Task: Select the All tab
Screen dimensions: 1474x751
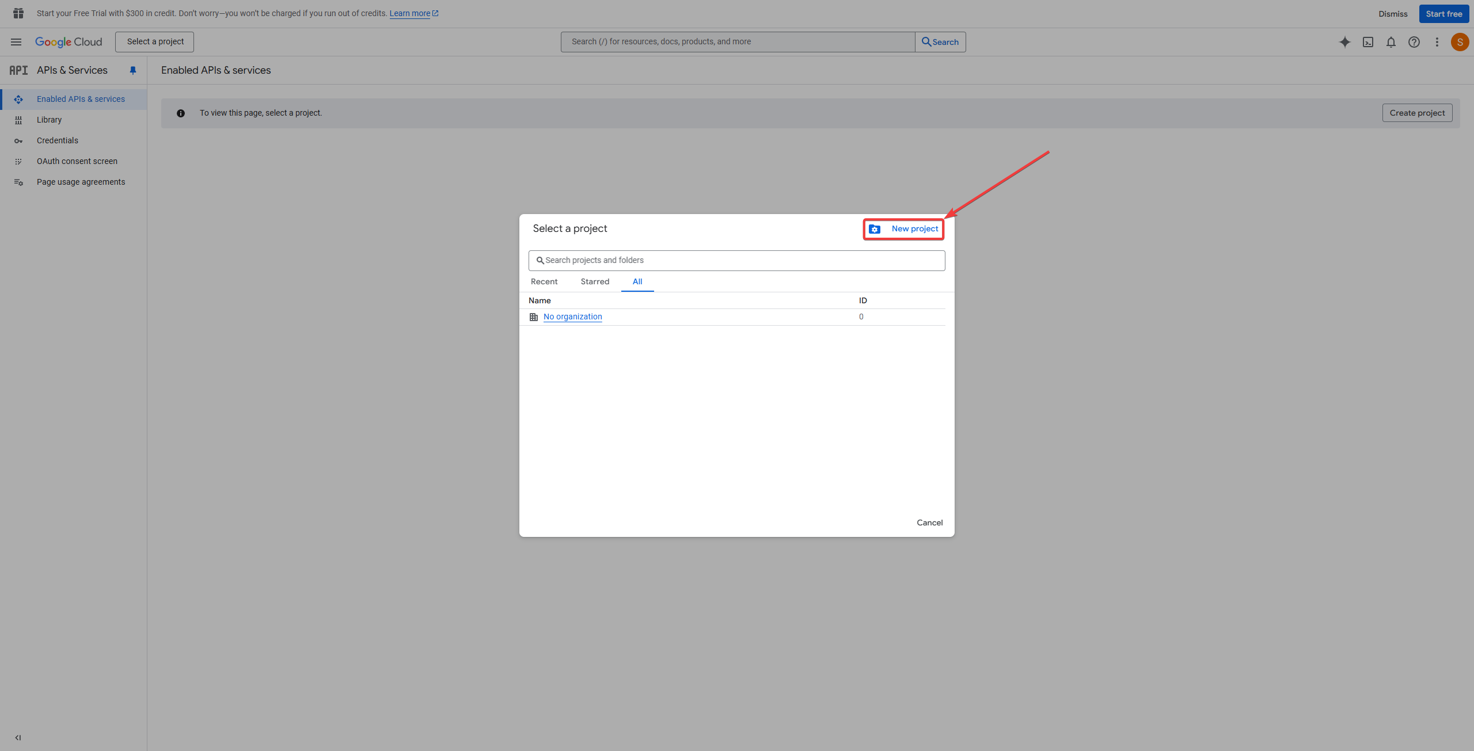Action: [637, 281]
